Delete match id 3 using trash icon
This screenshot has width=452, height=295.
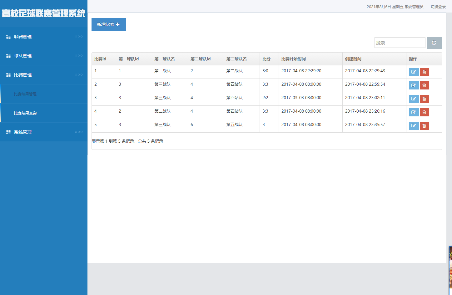[424, 99]
